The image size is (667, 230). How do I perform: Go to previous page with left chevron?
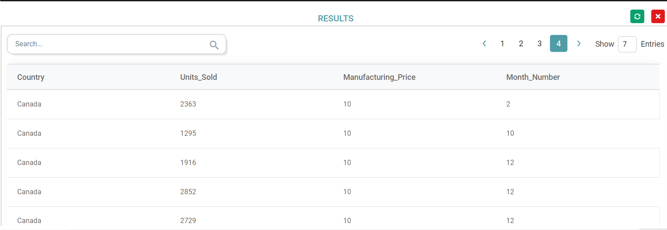coord(484,44)
